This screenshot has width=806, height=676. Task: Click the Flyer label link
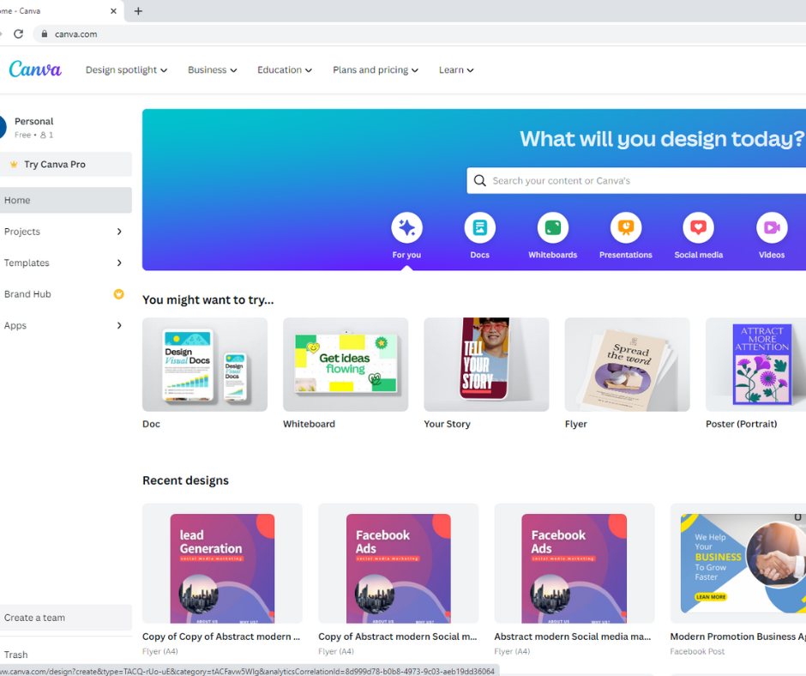(x=575, y=424)
